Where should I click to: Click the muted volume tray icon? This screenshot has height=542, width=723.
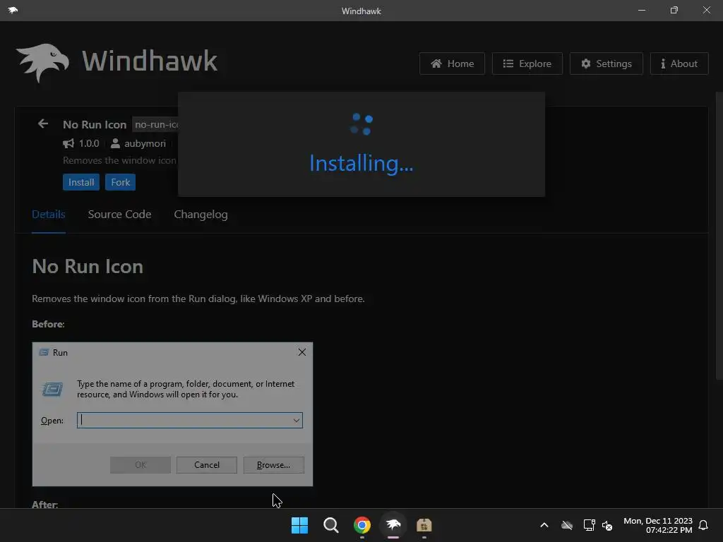click(607, 525)
